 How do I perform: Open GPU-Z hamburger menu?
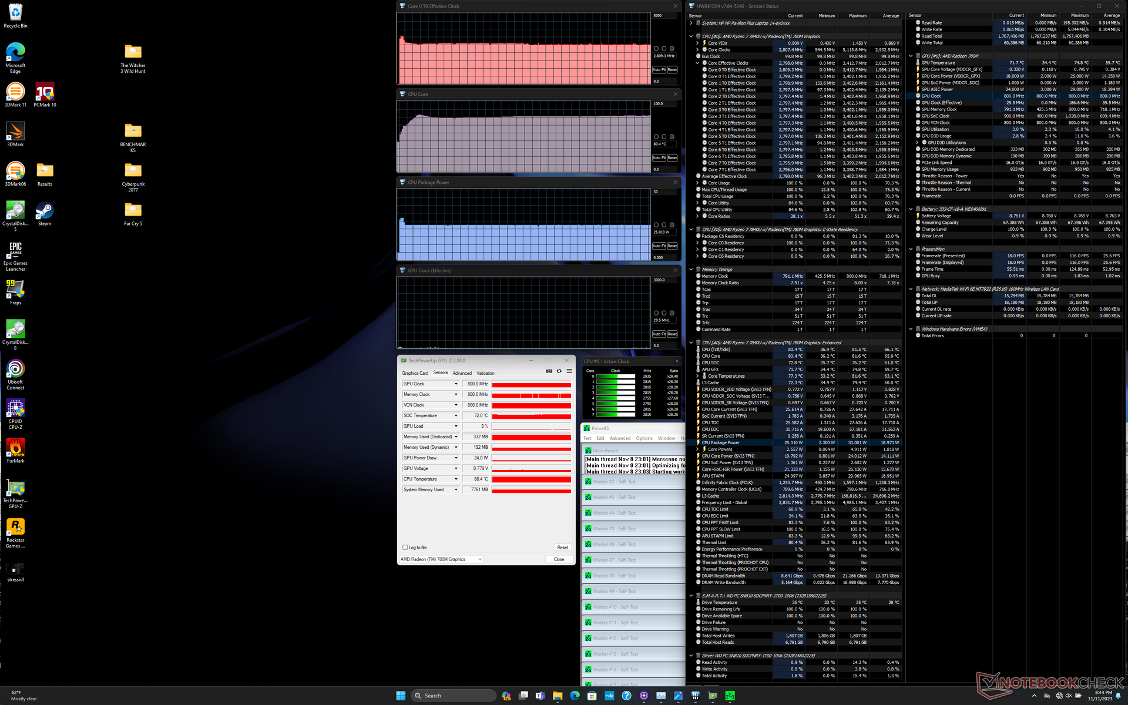coord(569,371)
